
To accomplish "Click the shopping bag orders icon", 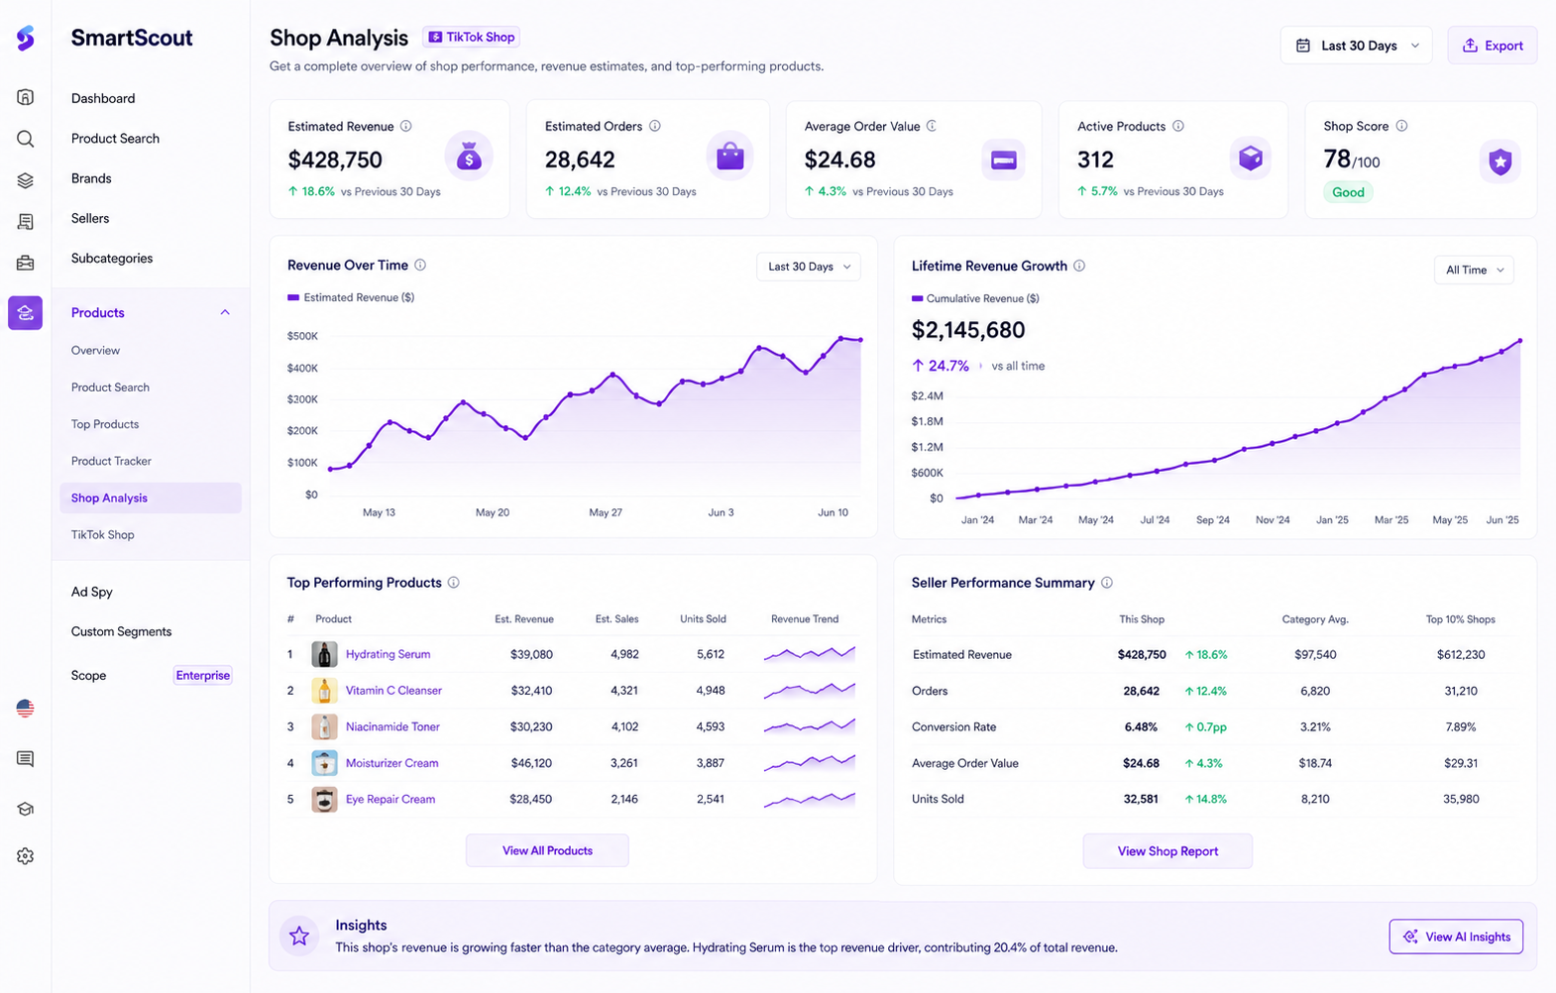I will 730,157.
